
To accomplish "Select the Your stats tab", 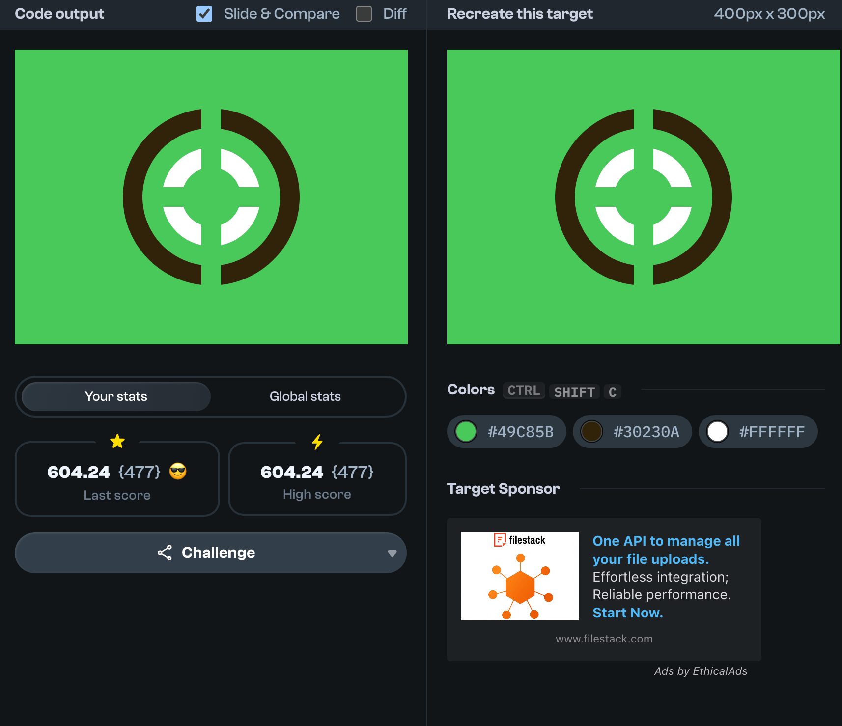I will [116, 396].
